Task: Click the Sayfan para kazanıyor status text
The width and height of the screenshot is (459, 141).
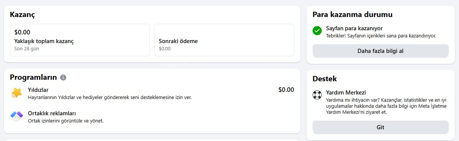Action: tap(354, 28)
